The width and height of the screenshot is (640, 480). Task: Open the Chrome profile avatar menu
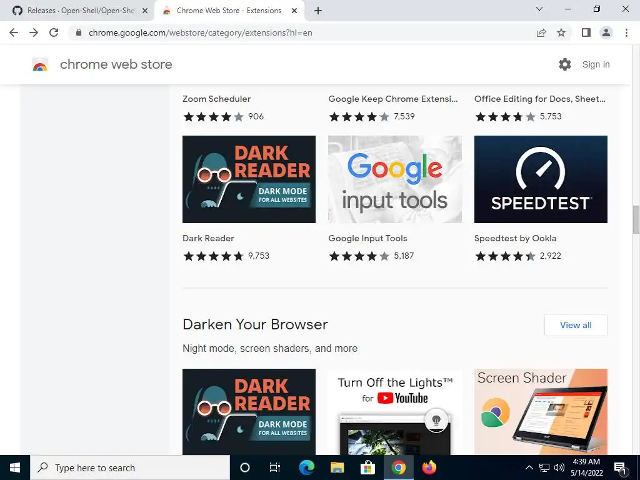606,32
